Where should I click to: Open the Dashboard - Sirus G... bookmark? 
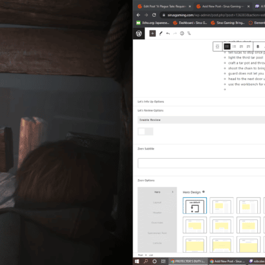pos(190,23)
